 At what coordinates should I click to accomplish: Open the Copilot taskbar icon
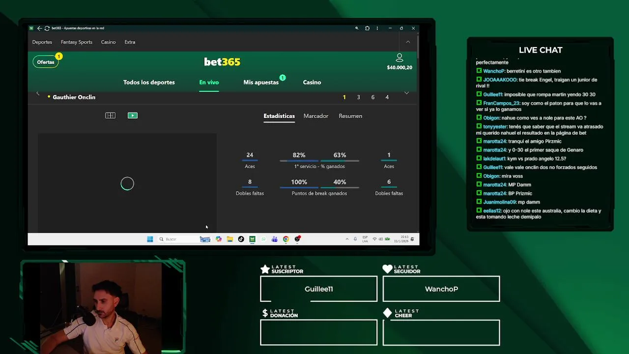(219, 239)
